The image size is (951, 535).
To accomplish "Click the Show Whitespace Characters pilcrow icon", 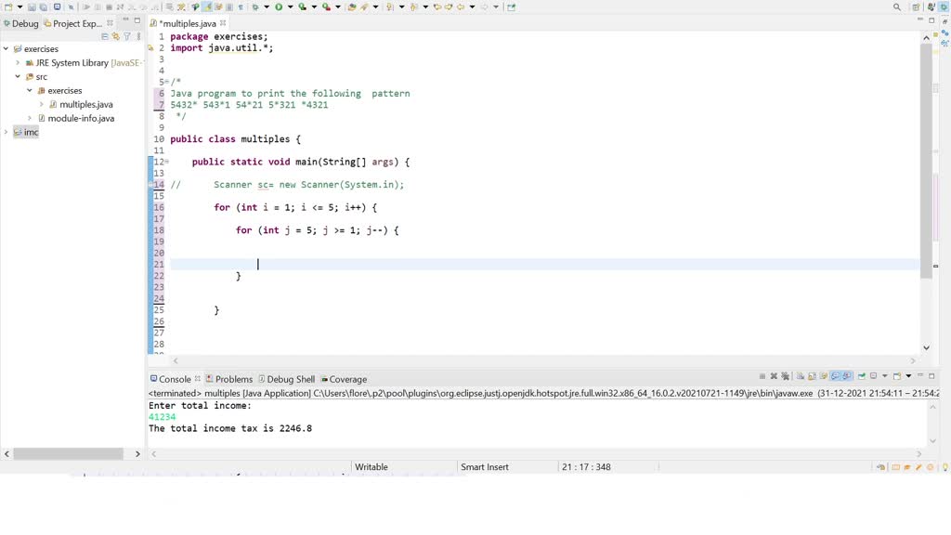I will (x=241, y=7).
